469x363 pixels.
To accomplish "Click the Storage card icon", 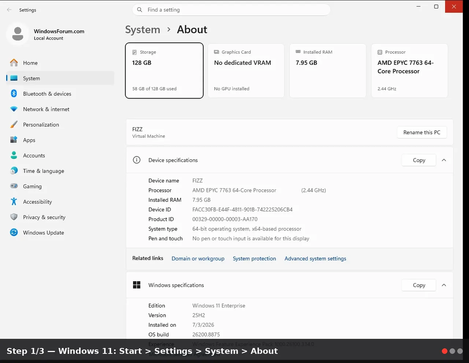I will (134, 52).
